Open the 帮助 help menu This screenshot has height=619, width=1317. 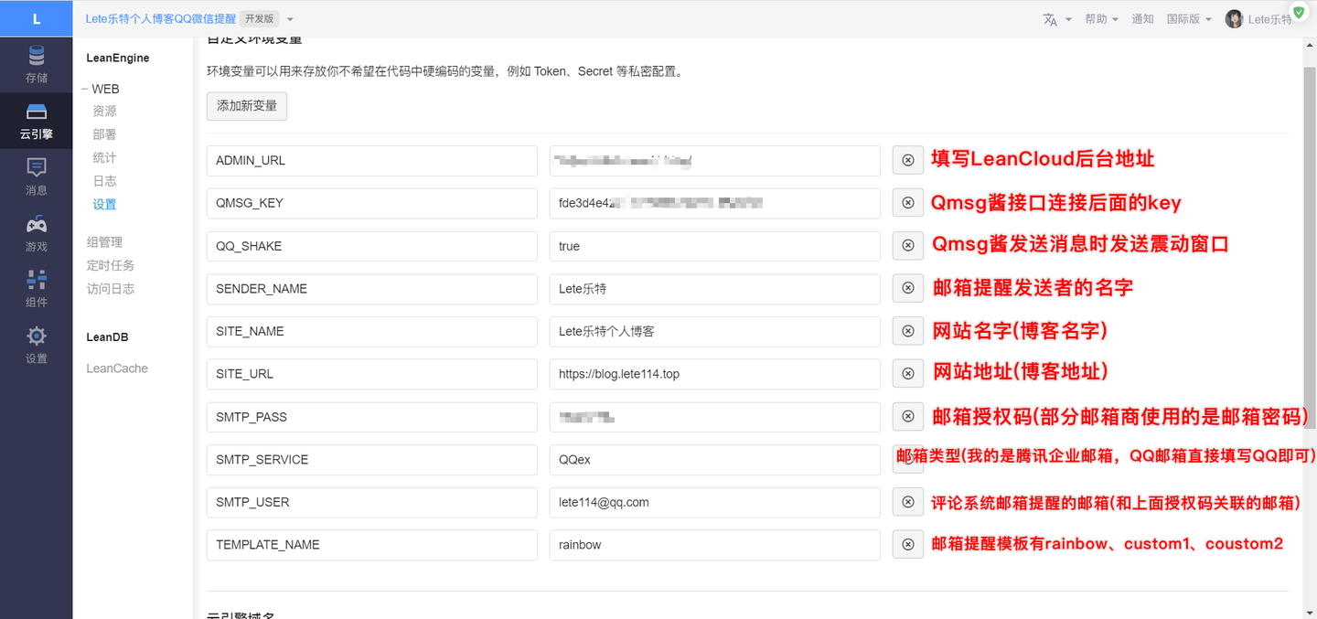[x=1101, y=18]
